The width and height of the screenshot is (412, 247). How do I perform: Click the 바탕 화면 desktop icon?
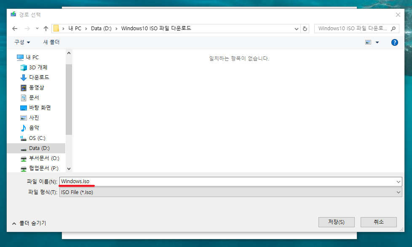point(24,108)
